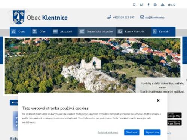The height and width of the screenshot is (140, 187).
Task: Open the App Store badge
Action: click(174, 123)
